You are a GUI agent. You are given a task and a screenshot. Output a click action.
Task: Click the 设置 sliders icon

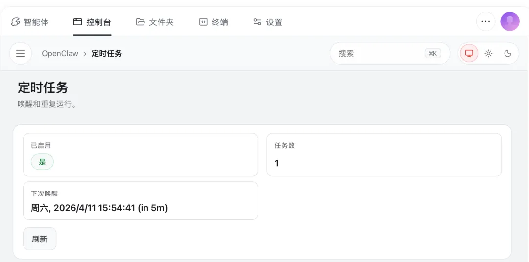point(257,22)
